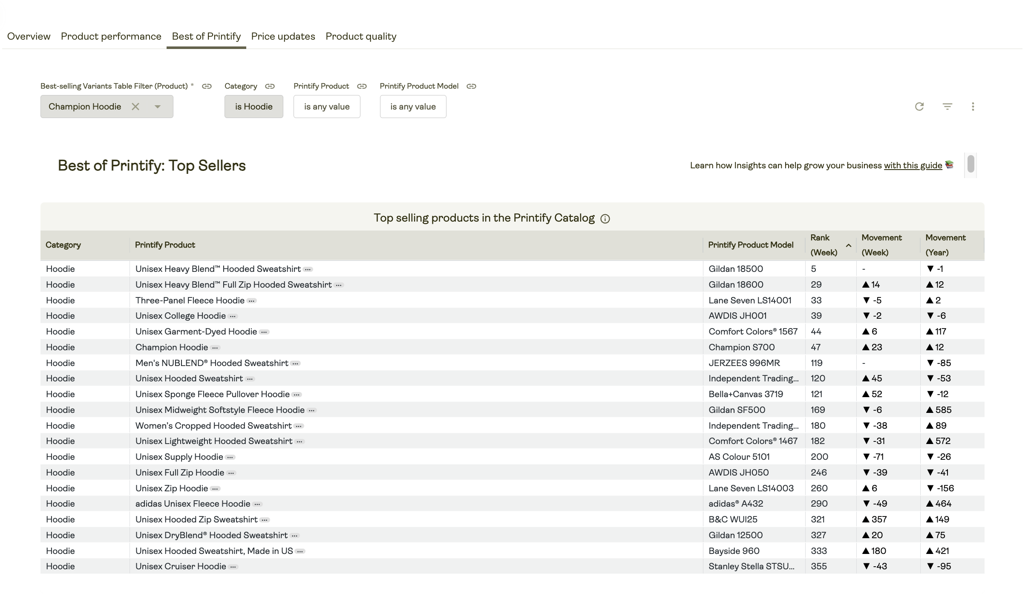This screenshot has width=1031, height=594.
Task: Open ellipsis for adidas Unisex Fleece Hoodie
Action: (257, 504)
